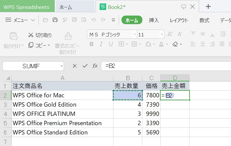
Task: Open the Name Box SUMIF dropdown arrow
Action: [x=62, y=66]
